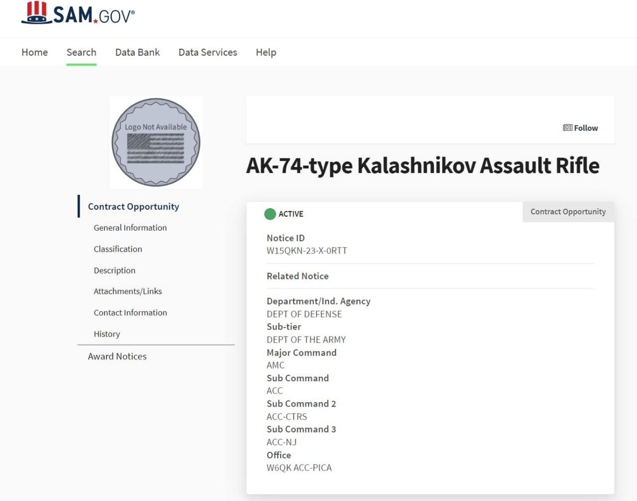The image size is (637, 501).
Task: Jump to Description section
Action: [x=115, y=270]
